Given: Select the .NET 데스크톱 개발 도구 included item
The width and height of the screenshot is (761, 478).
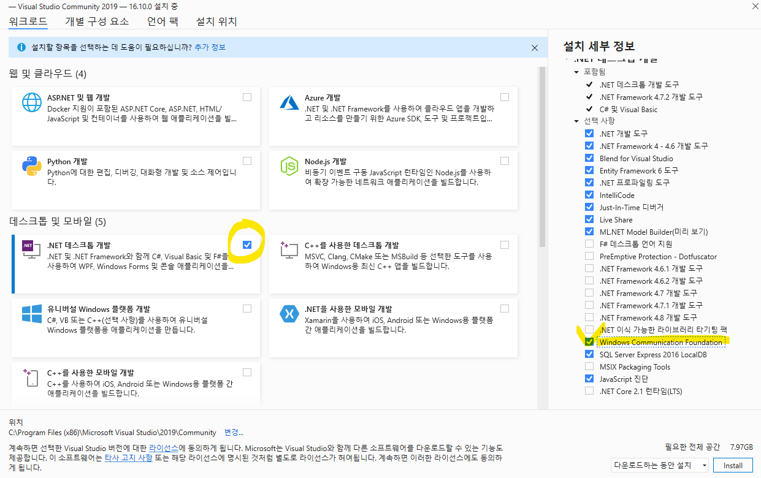Looking at the screenshot, I should point(640,85).
